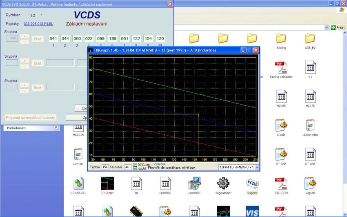Click value box 4 showing 022
This screenshot has width=347, height=217.
[89, 38]
